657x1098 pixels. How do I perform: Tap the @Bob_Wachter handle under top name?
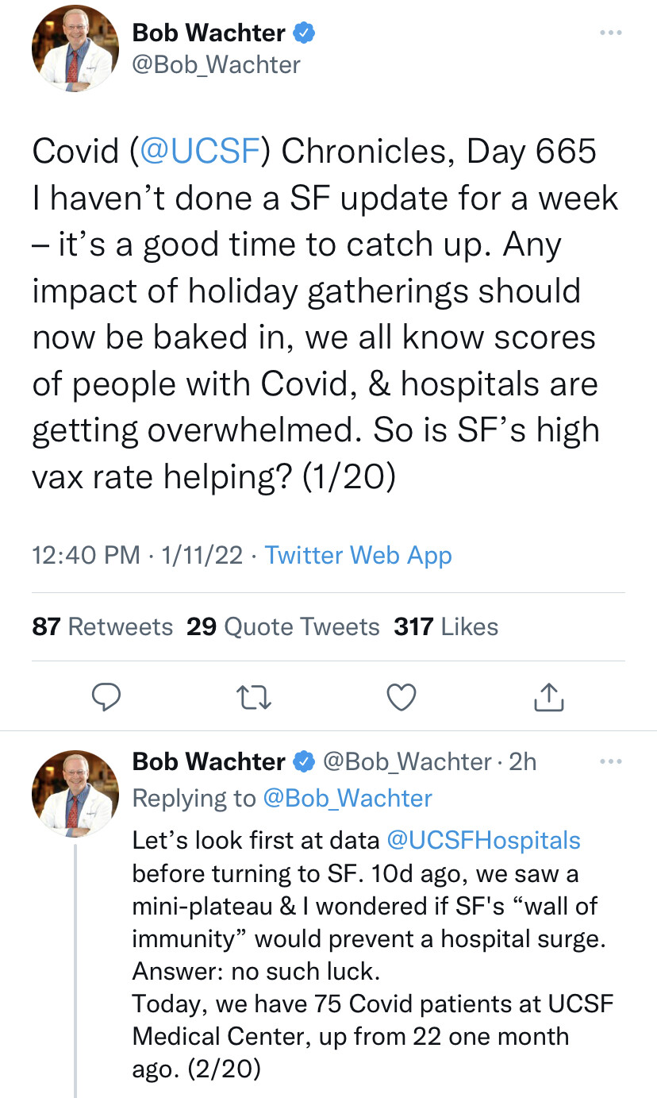[217, 64]
